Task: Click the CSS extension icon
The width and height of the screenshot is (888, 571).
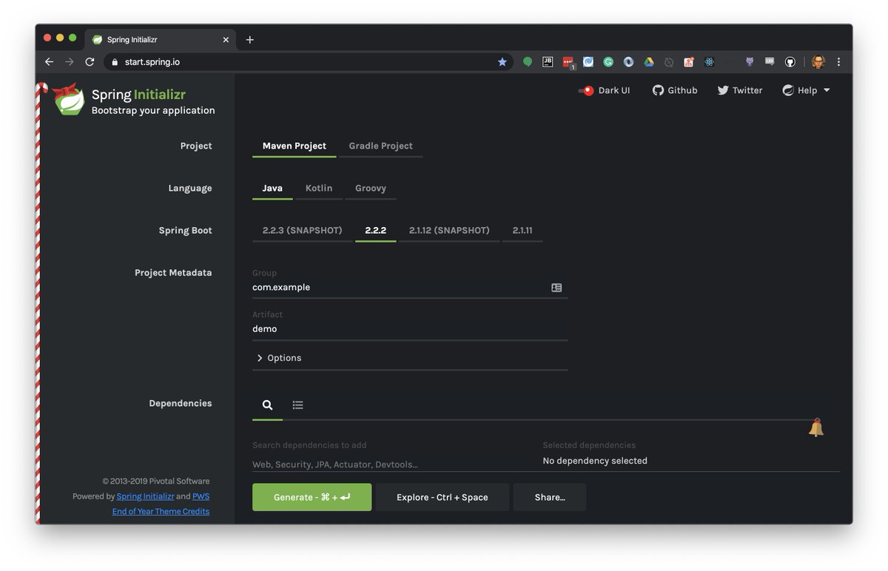Action: tap(770, 62)
